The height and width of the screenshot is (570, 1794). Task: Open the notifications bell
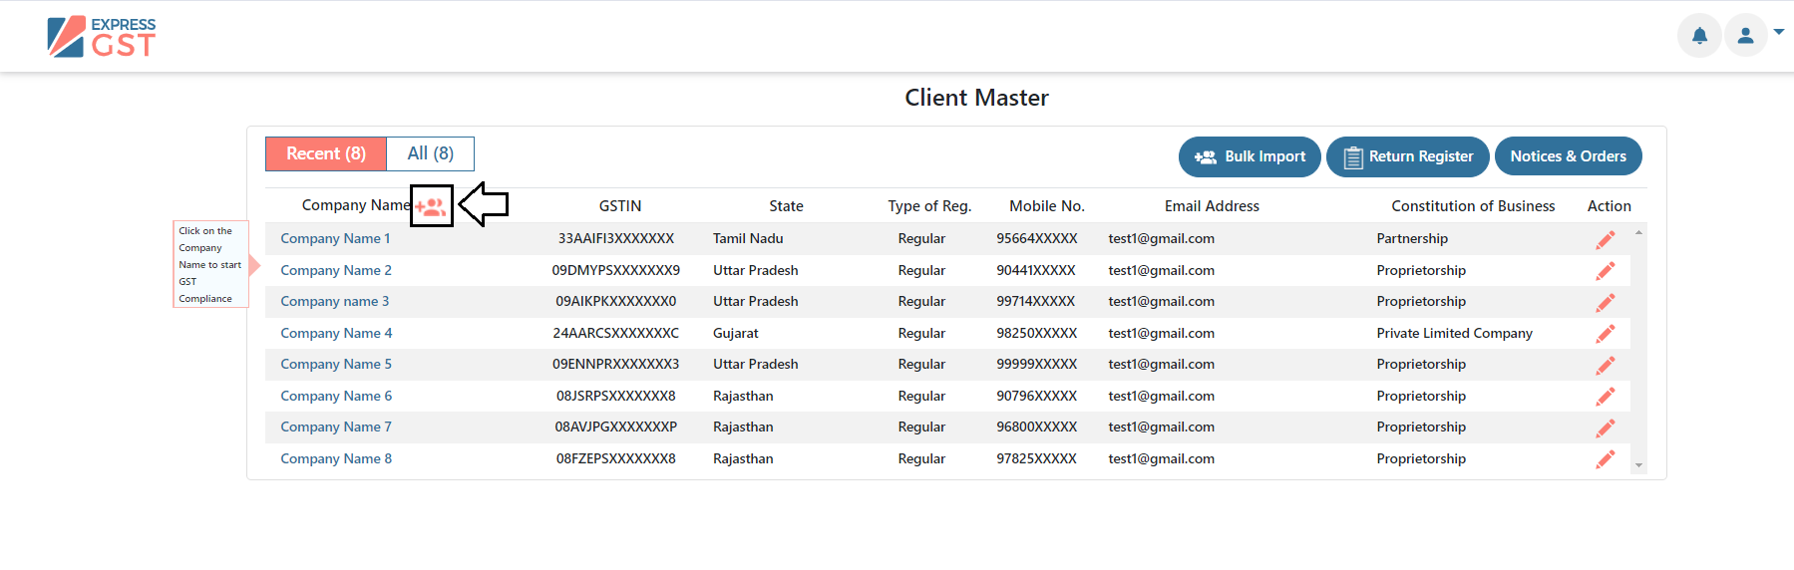pyautogui.click(x=1699, y=36)
